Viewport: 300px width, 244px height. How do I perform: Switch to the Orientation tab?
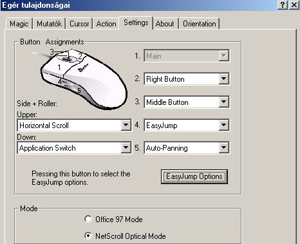pyautogui.click(x=200, y=24)
